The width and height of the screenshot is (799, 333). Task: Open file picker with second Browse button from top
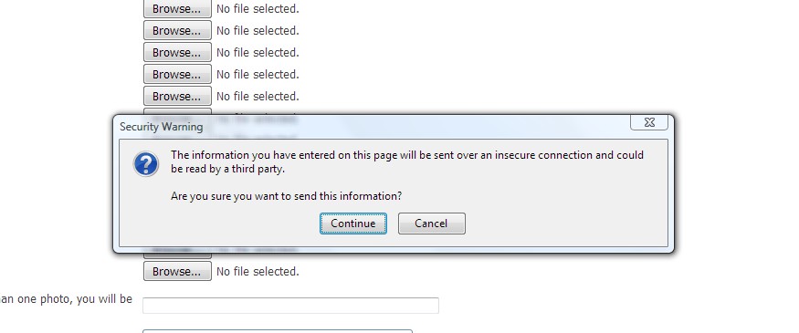[x=177, y=30]
